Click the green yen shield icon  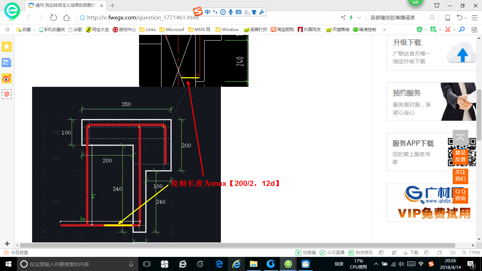[x=420, y=30]
